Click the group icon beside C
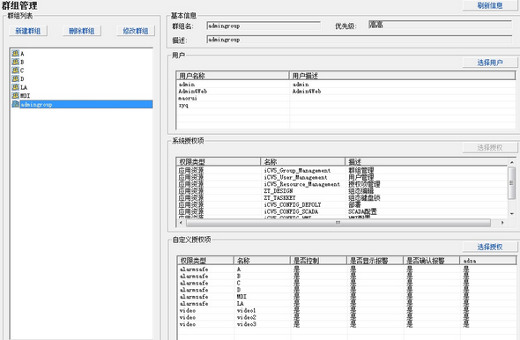The image size is (520, 340). click(15, 70)
